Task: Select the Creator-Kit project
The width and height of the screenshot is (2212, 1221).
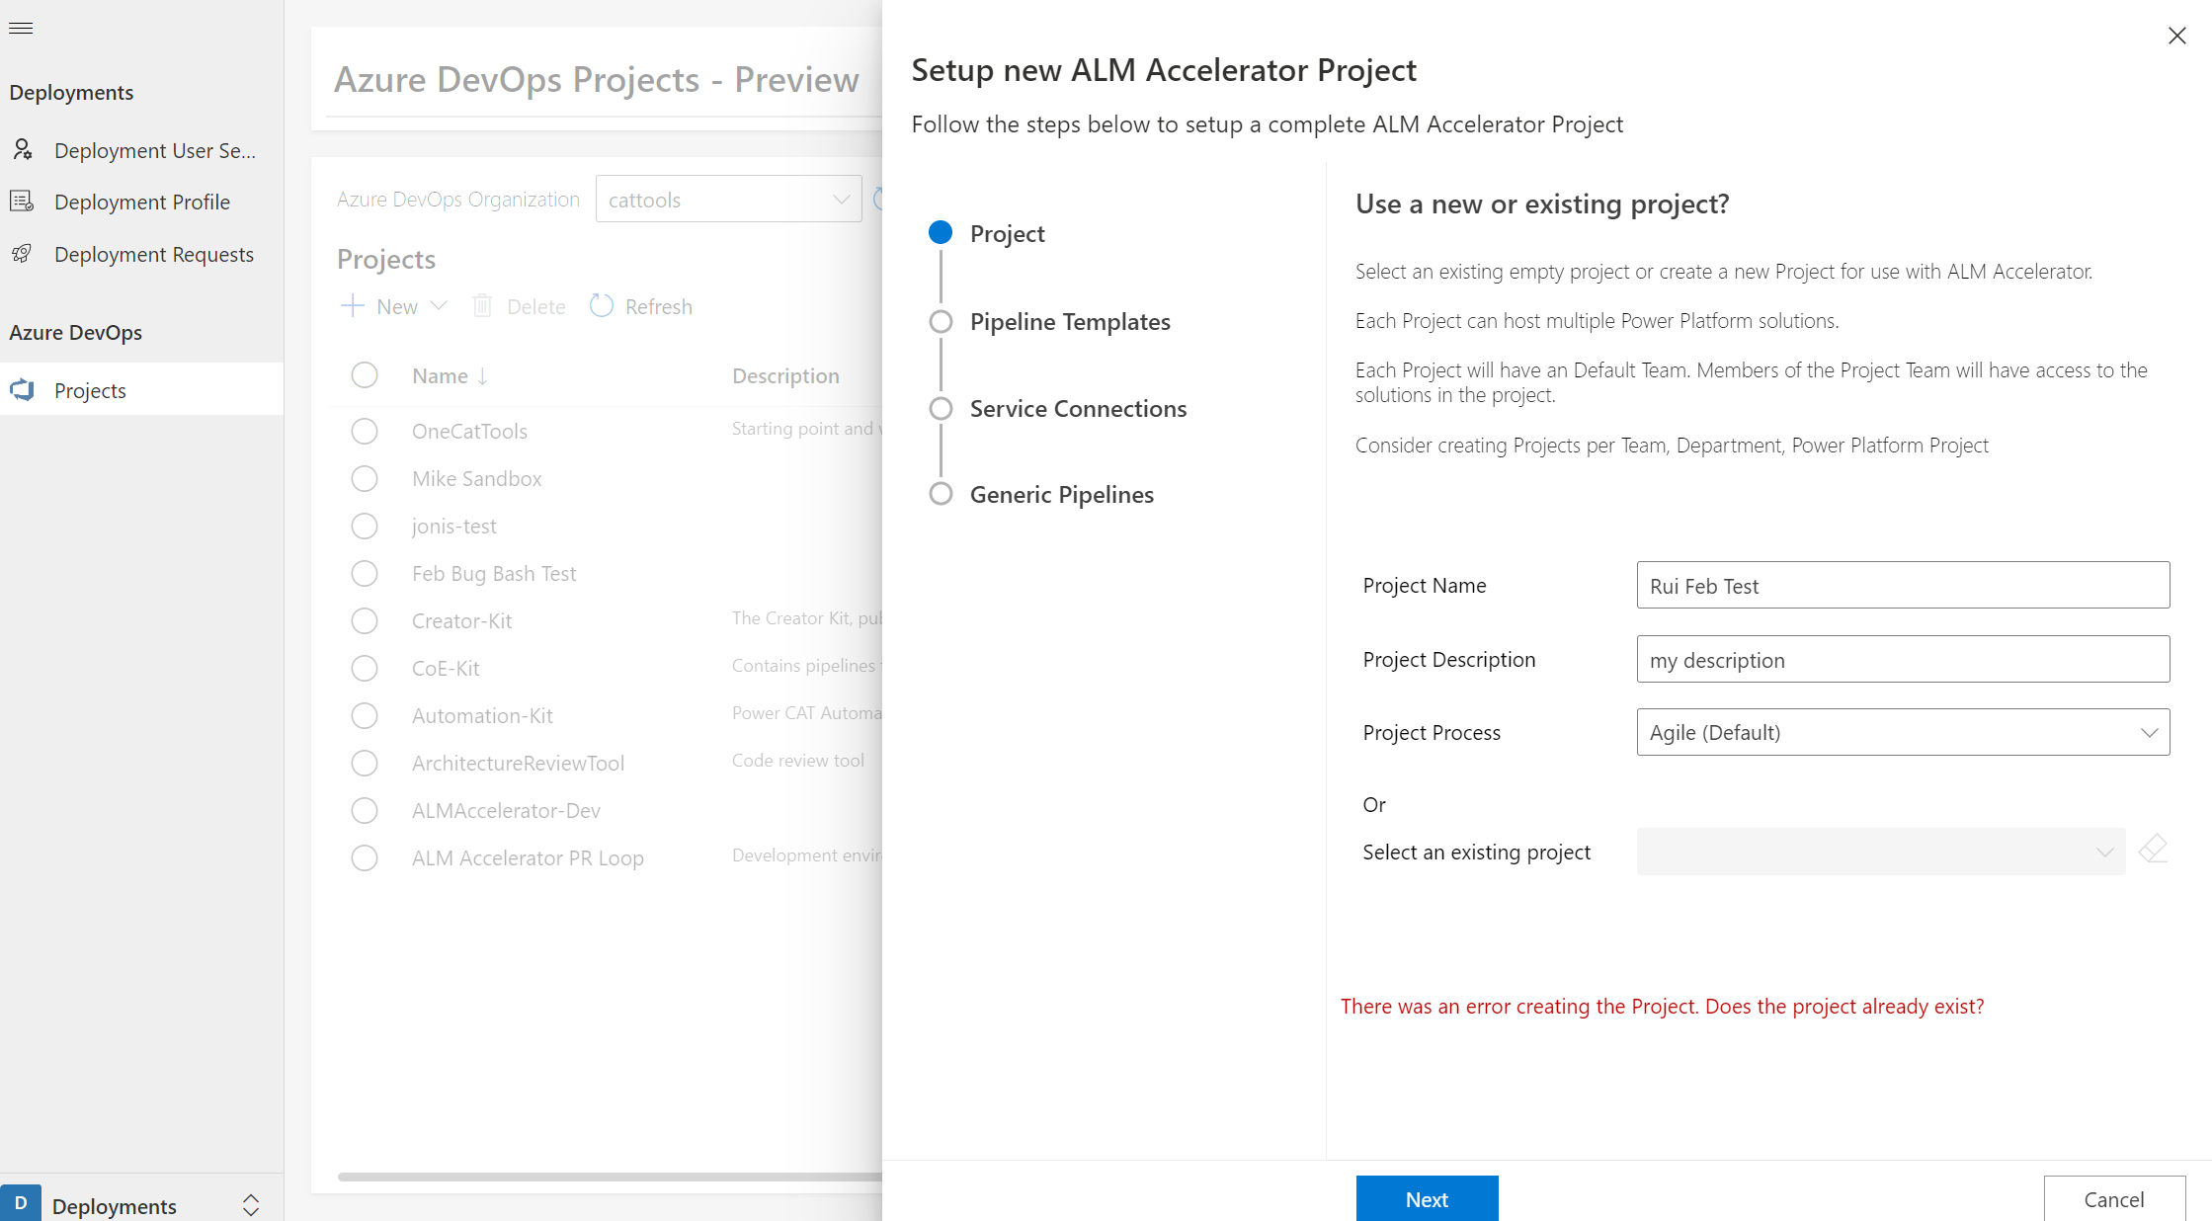Action: click(365, 620)
